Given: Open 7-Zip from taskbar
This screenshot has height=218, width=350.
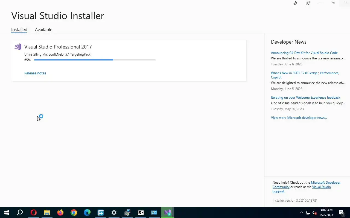Looking at the screenshot, I should [141, 213].
